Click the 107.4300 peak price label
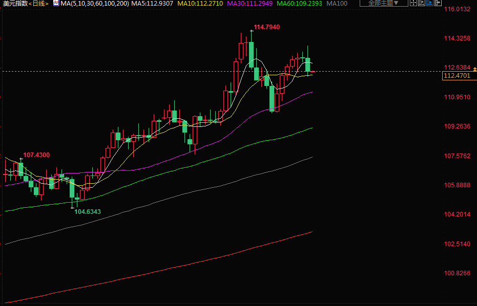 [36, 155]
